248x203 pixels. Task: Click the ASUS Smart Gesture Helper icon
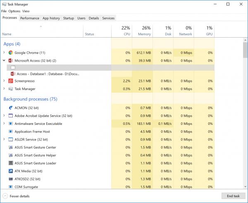point(11,155)
